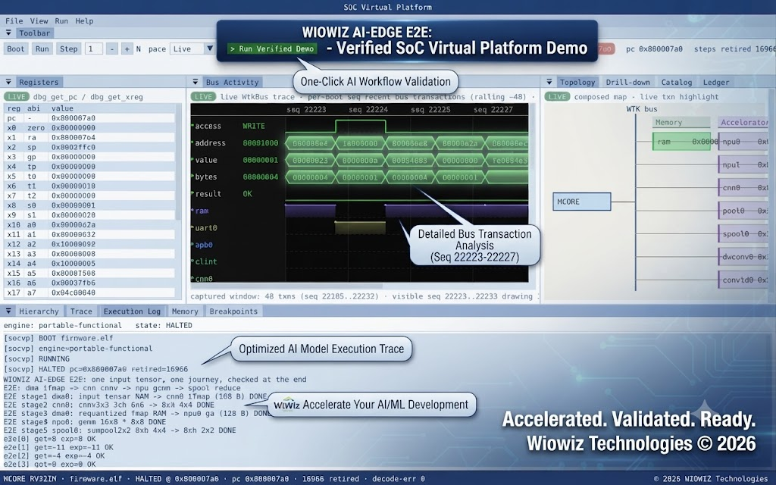This screenshot has height=485, width=776.
Task: Select the address signal row label
Action: (210, 143)
